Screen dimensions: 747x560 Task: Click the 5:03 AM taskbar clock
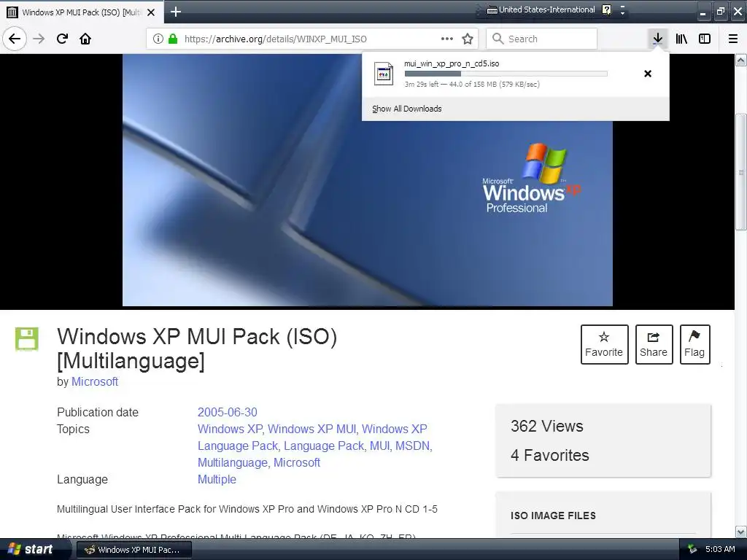pos(720,549)
